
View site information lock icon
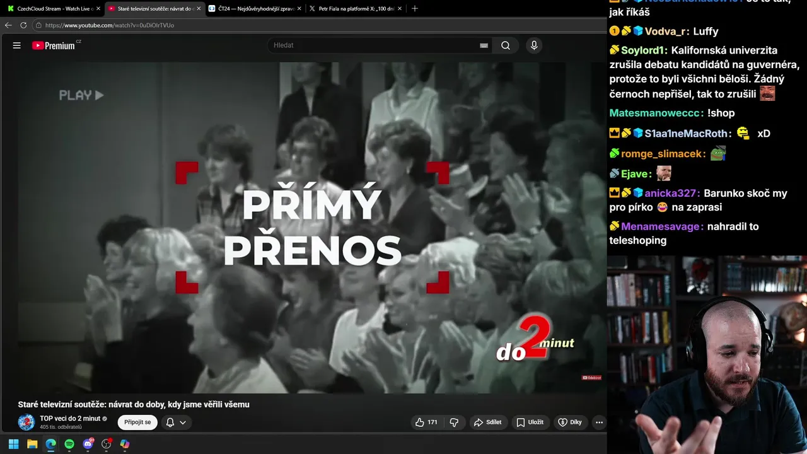pos(38,25)
